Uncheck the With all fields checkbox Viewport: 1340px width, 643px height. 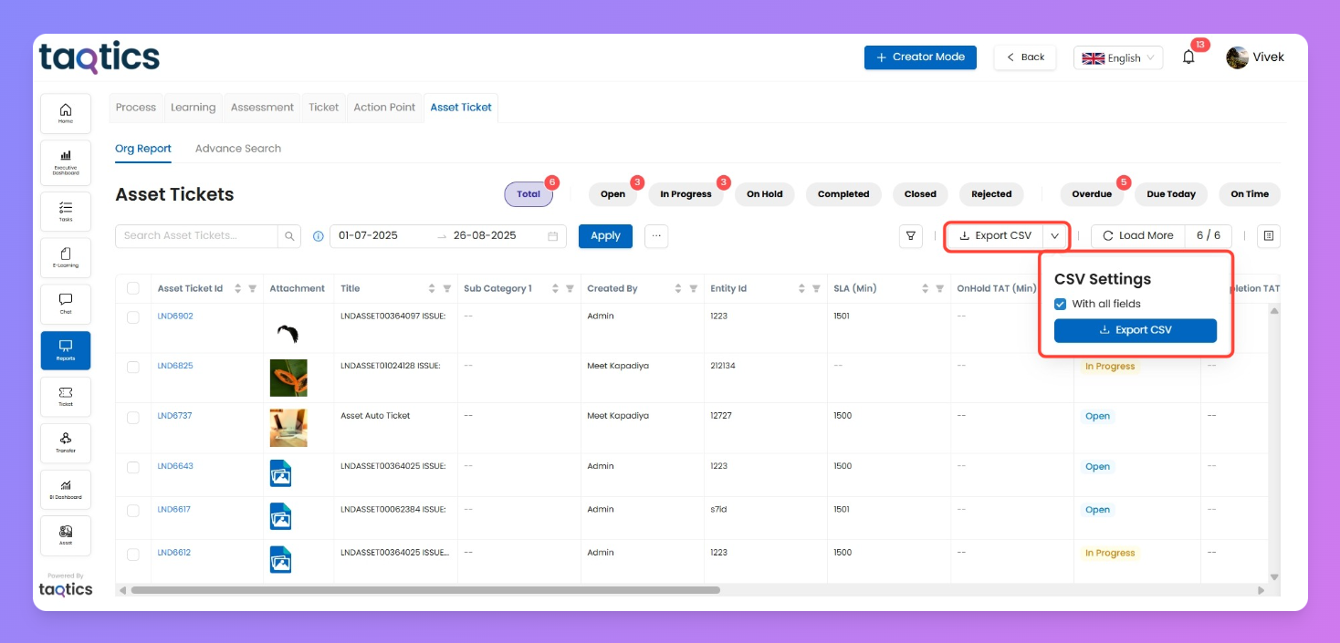[x=1060, y=304]
